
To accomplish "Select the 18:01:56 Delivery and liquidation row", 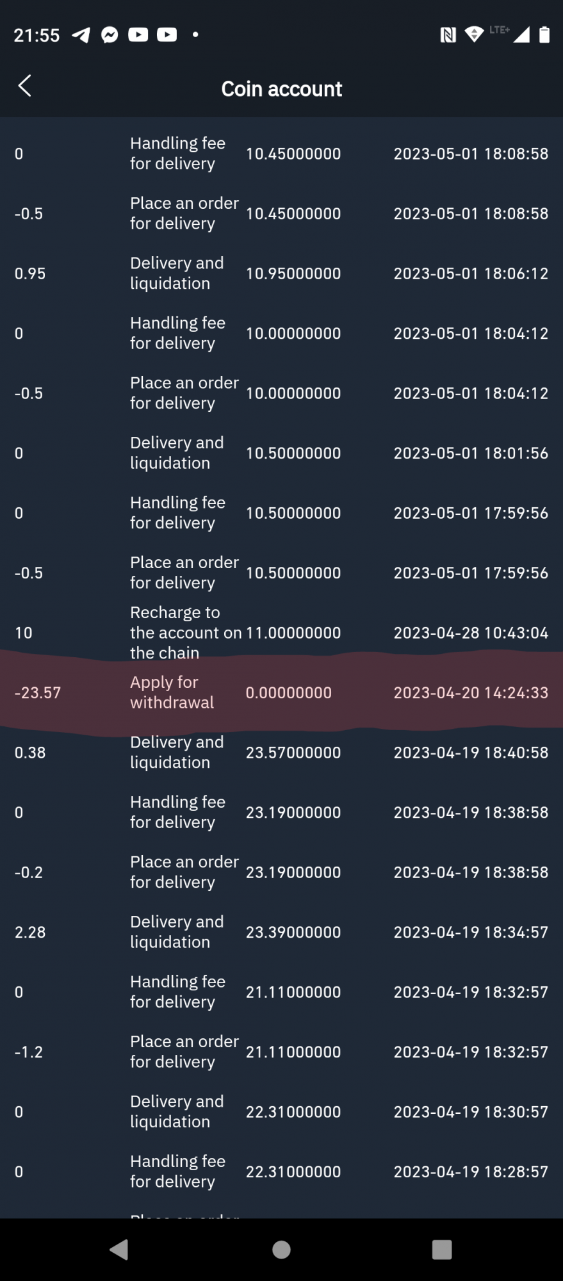I will pyautogui.click(x=281, y=453).
